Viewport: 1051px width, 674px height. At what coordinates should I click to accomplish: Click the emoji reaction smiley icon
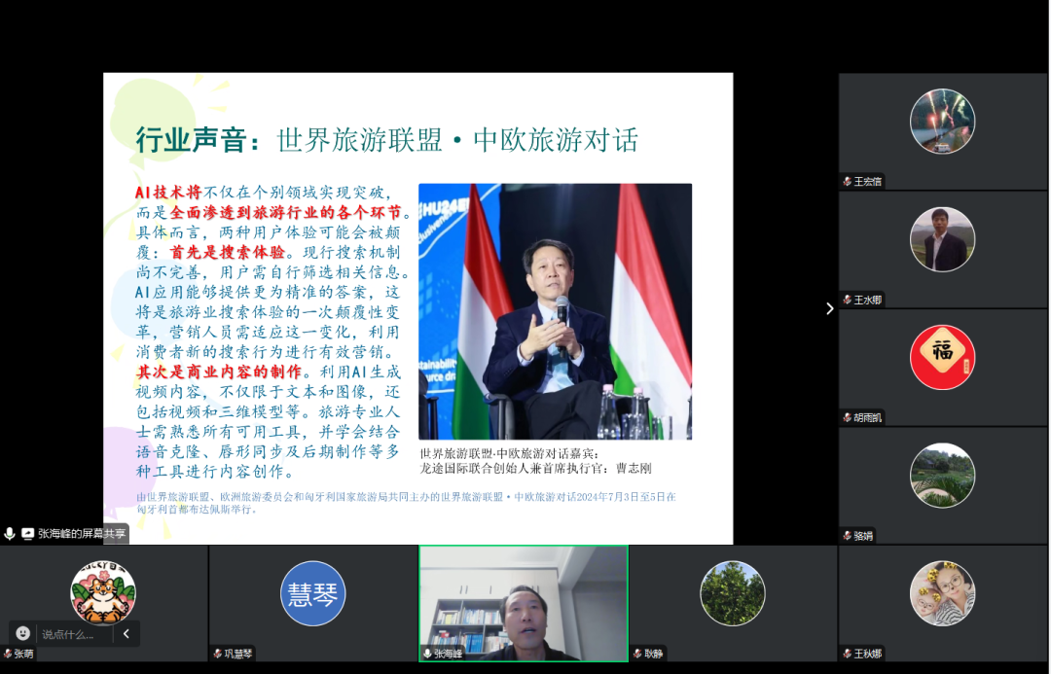click(23, 634)
